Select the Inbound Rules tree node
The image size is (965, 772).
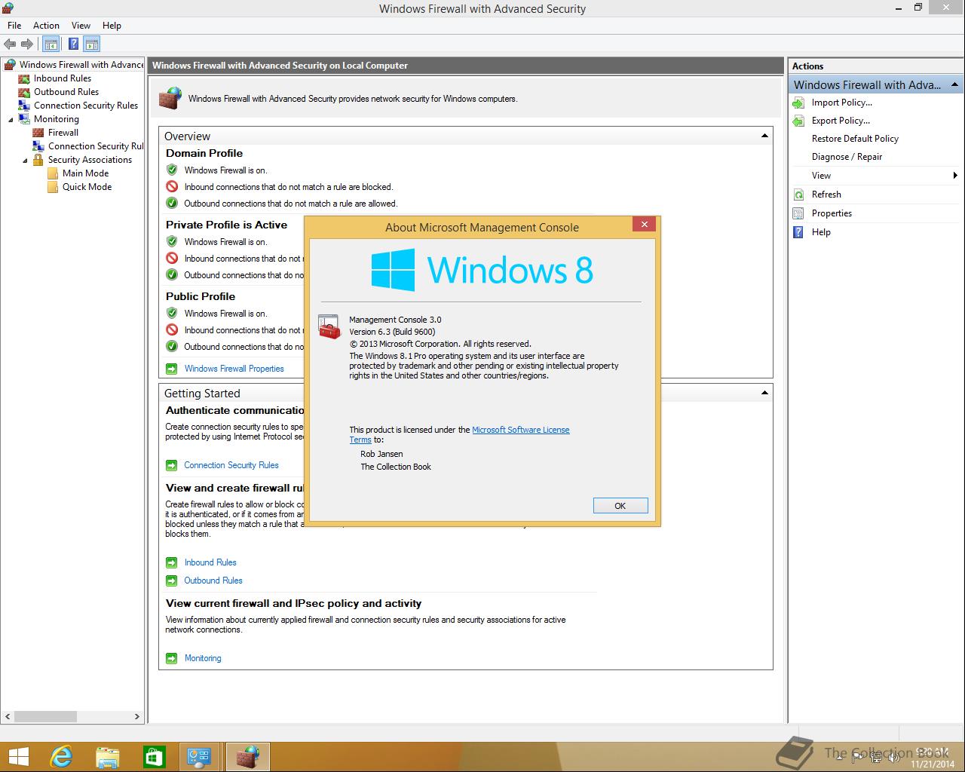point(63,78)
